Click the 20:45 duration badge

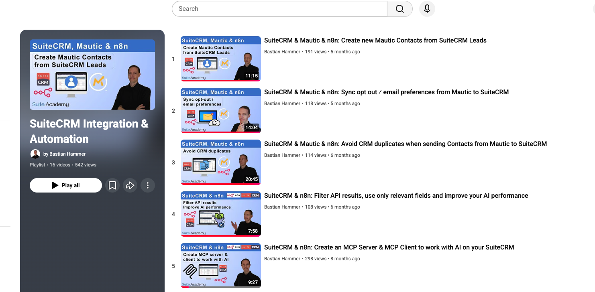[x=252, y=179]
